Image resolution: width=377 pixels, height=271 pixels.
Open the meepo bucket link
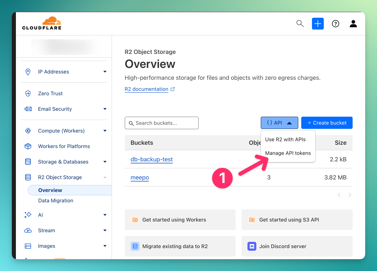[x=140, y=178]
